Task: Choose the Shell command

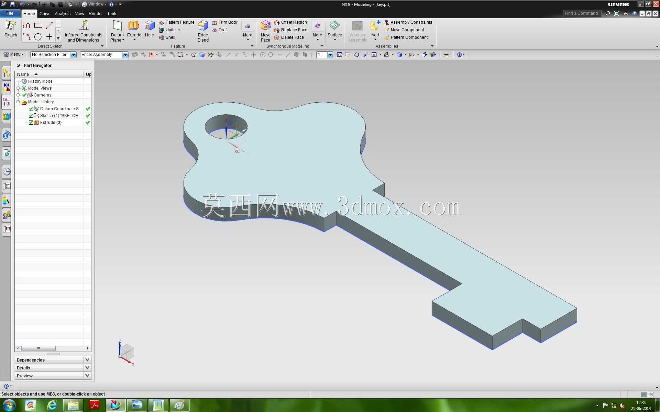Action: [x=167, y=37]
